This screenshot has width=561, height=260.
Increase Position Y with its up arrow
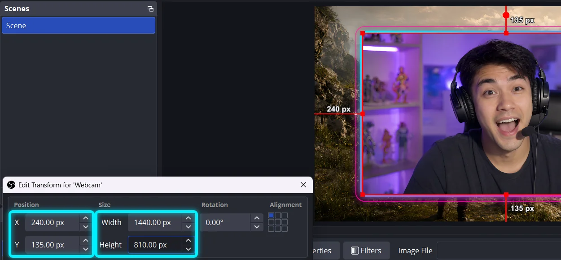85,241
